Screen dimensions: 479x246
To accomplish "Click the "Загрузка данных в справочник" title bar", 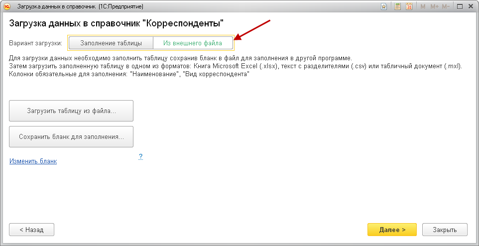I will tap(80, 6).
